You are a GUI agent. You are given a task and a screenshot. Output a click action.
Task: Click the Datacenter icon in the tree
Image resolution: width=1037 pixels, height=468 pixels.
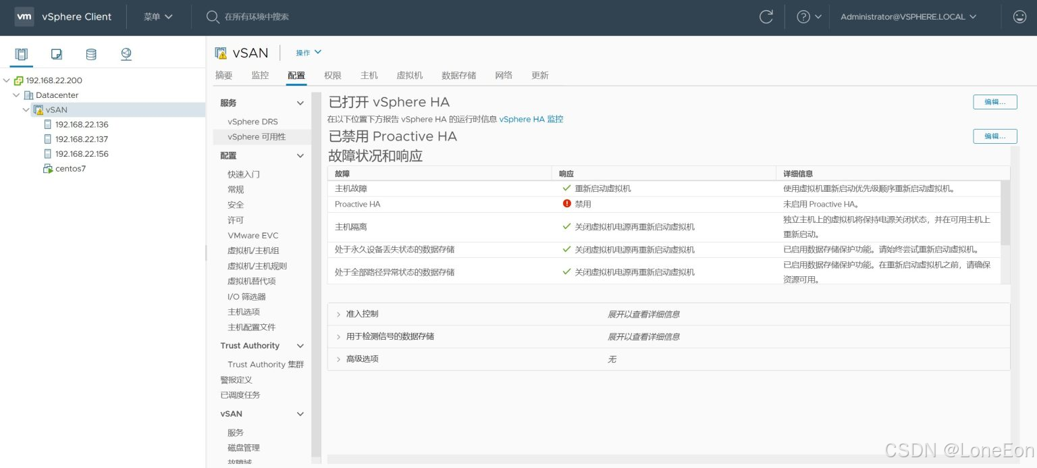point(28,95)
